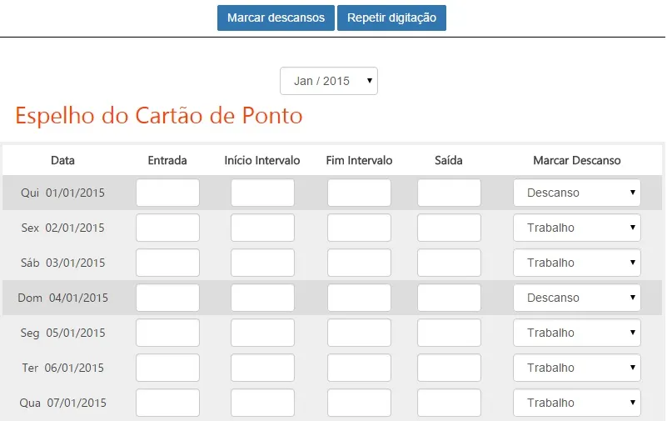Viewport: 667px width, 421px height.
Task: Open the Trabalho dropdown for Qua 07/01/2015
Action: tap(577, 403)
